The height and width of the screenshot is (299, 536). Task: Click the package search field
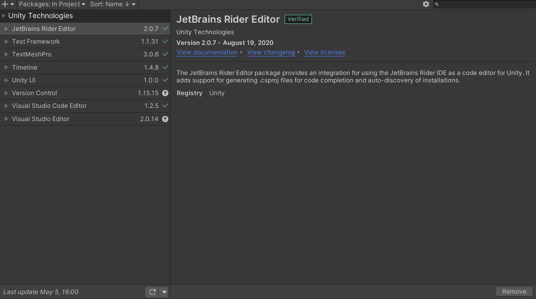click(484, 4)
